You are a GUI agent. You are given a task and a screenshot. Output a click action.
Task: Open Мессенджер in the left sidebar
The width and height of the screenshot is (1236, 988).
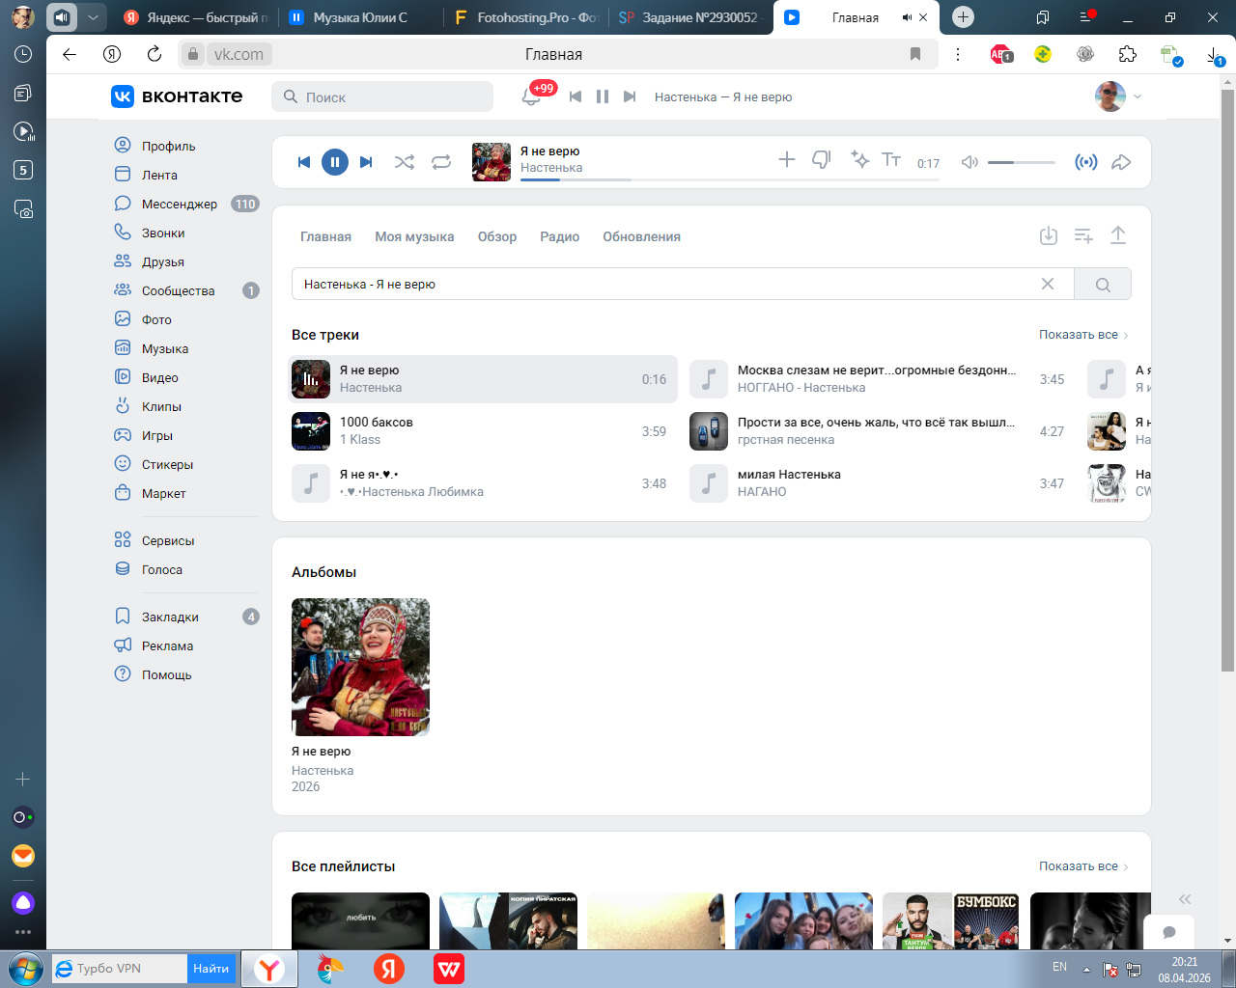(179, 204)
